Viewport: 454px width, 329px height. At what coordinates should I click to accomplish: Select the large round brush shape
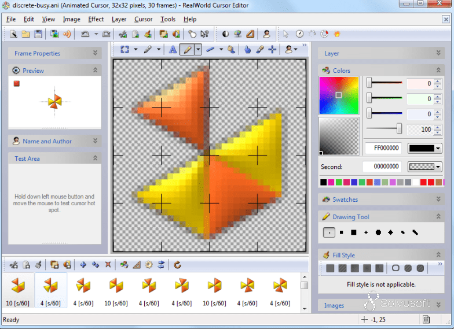point(378,232)
